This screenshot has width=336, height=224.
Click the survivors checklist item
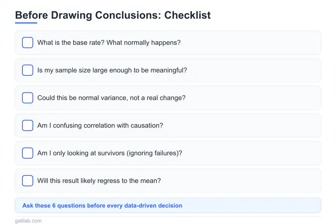[x=168, y=153]
